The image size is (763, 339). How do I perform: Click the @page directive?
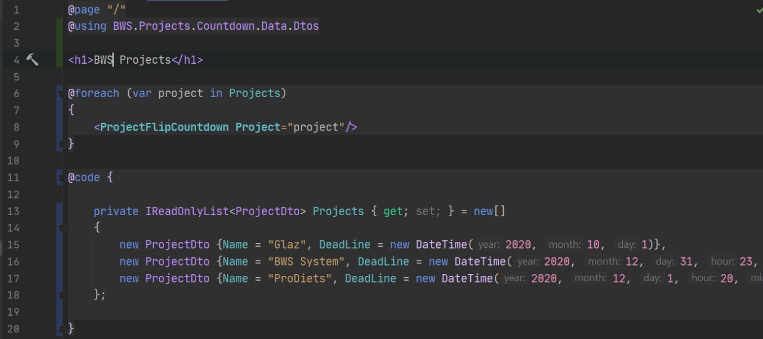click(x=84, y=10)
